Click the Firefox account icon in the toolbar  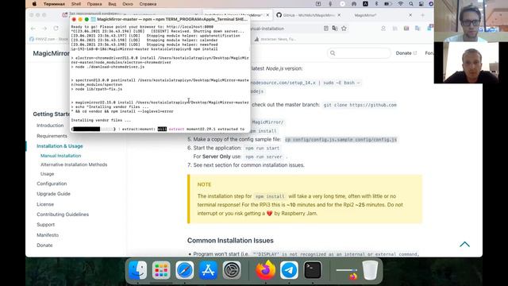click(383, 29)
